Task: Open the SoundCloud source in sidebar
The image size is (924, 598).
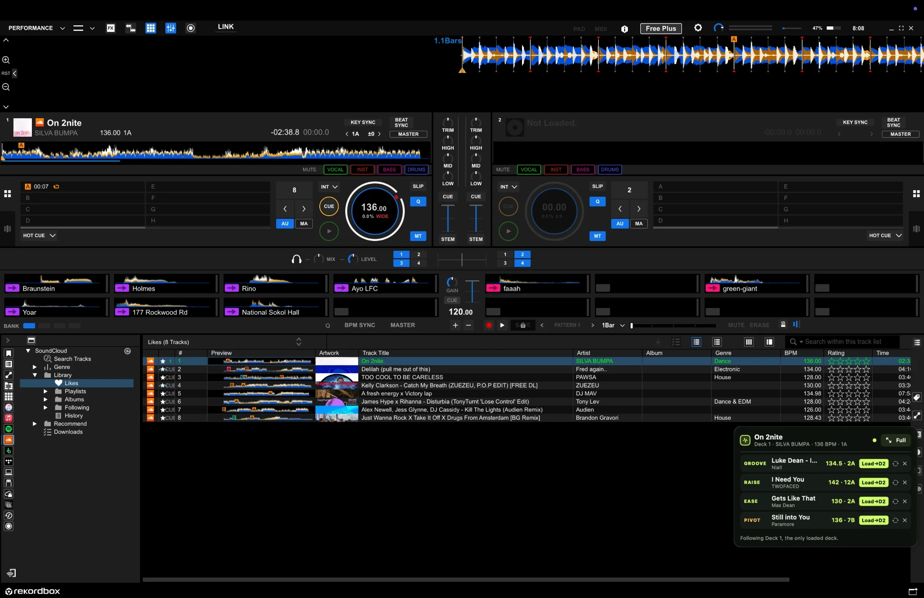Action: [8, 440]
